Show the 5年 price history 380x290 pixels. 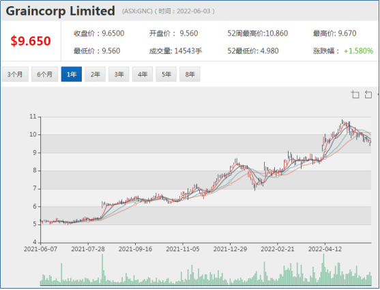(x=166, y=74)
